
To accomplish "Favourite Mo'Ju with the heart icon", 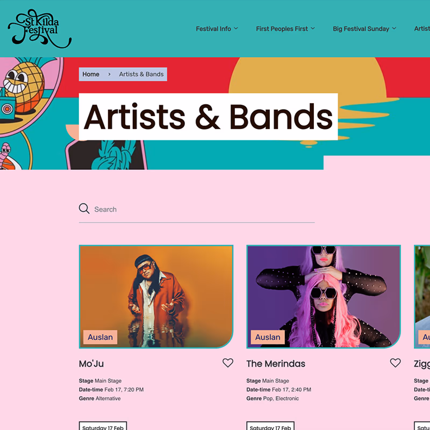I will pos(228,363).
